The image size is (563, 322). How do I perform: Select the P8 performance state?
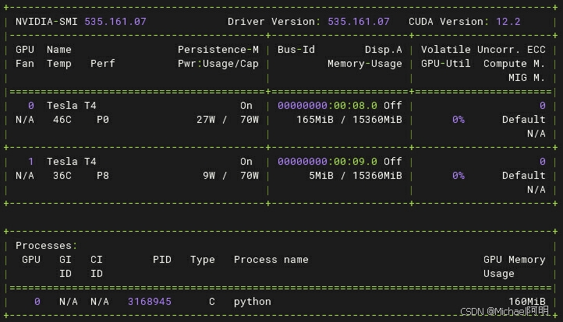pos(103,176)
